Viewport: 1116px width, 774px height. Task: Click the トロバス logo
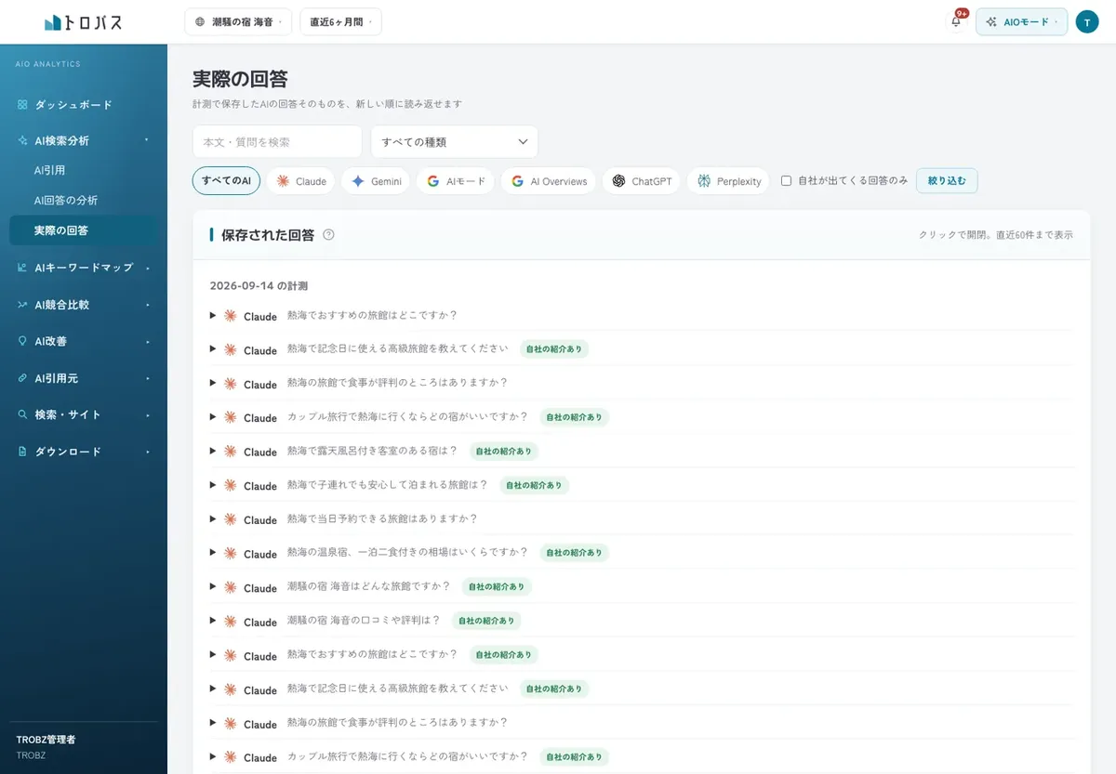point(83,22)
